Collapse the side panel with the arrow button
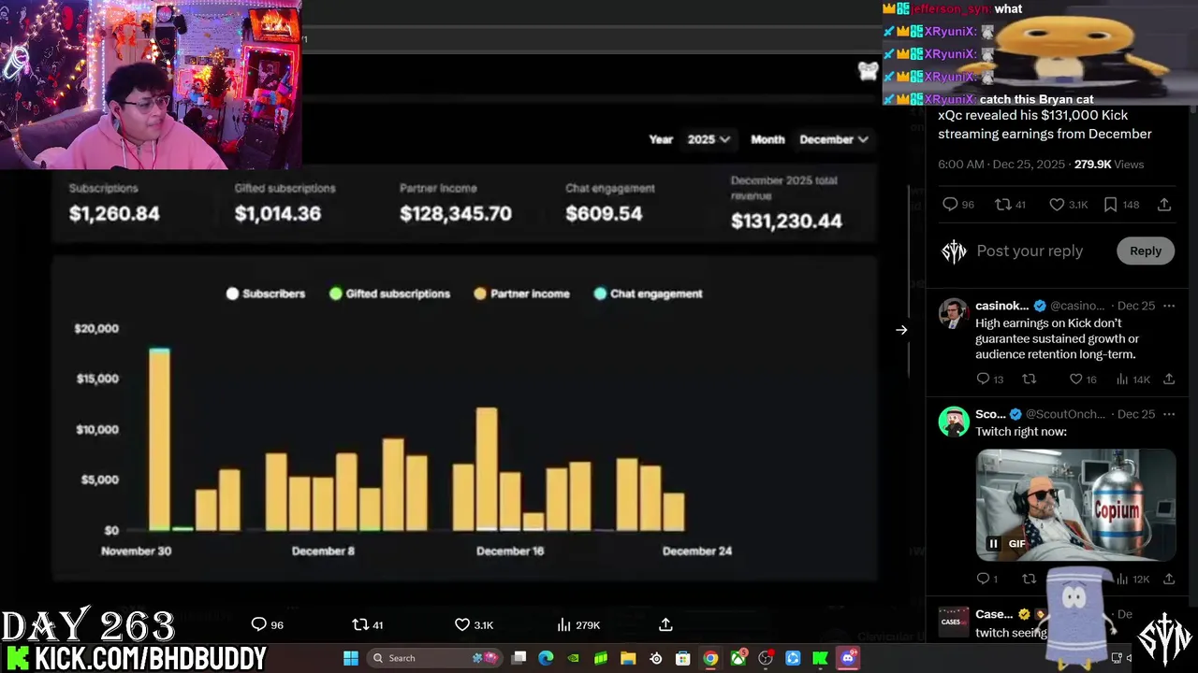This screenshot has height=673, width=1198. pyautogui.click(x=901, y=330)
